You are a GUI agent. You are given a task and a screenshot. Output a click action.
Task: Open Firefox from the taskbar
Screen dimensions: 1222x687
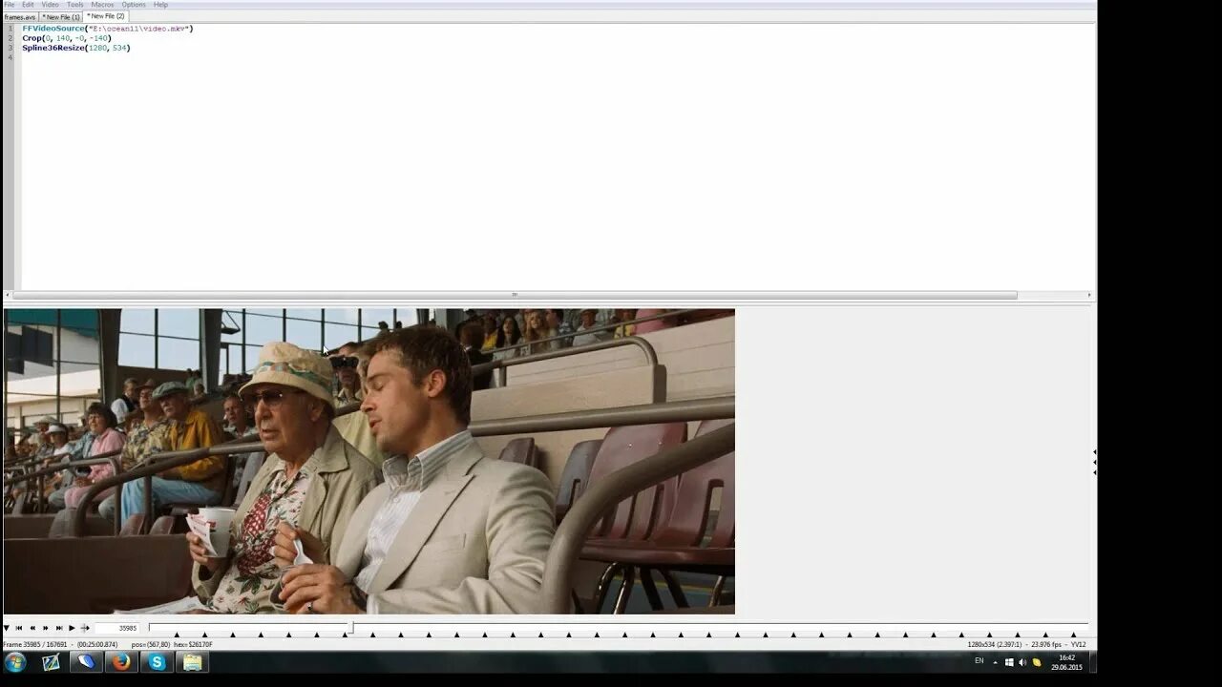121,662
